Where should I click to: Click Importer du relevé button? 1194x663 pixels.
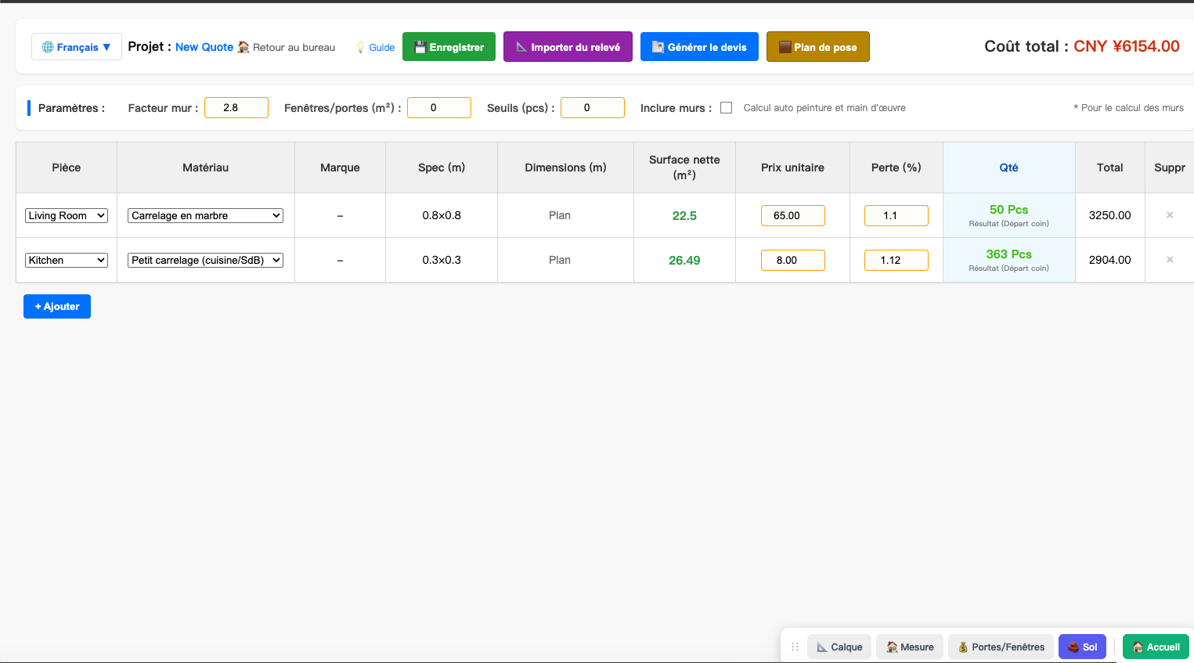(568, 47)
